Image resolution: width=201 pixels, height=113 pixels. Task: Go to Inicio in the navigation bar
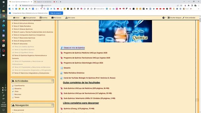(16, 18)
